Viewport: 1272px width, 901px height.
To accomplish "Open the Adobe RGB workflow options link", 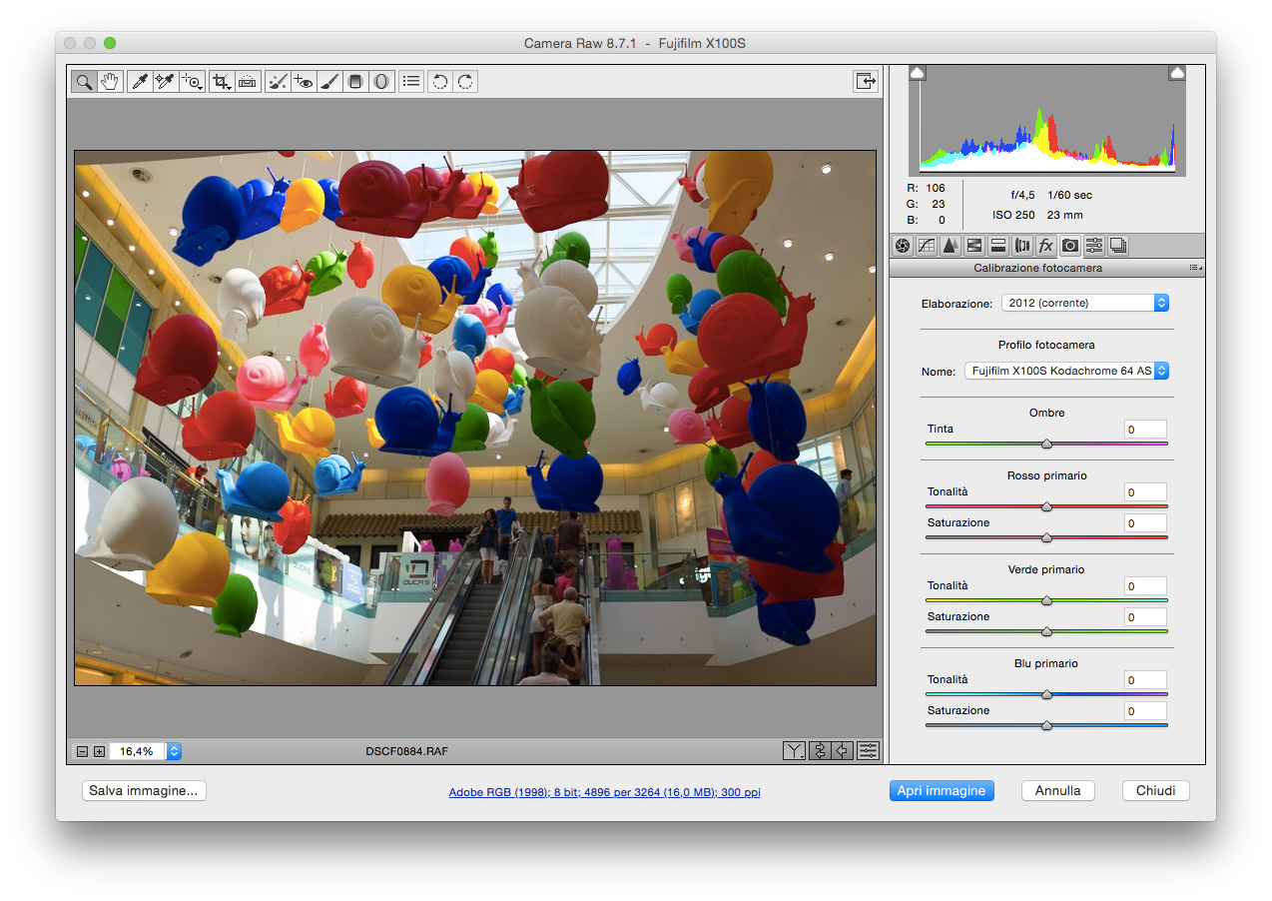I will pyautogui.click(x=603, y=791).
